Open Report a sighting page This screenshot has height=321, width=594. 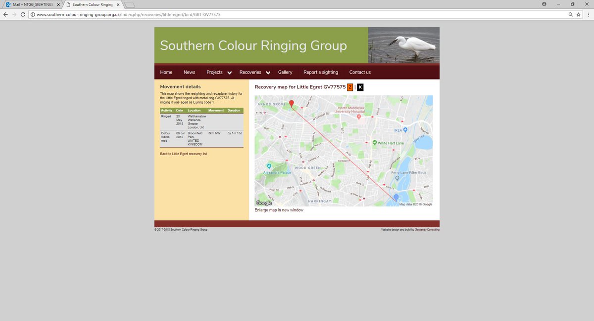click(x=321, y=72)
